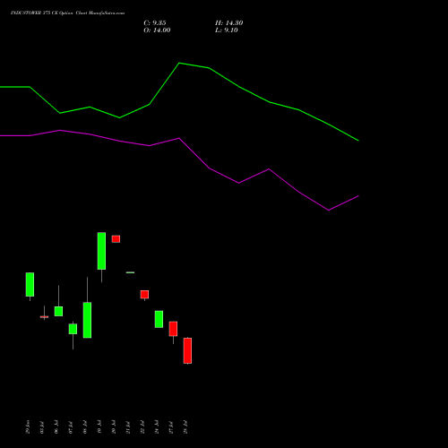Select the close value C: 9.35
The width and height of the screenshot is (448, 448).
tap(155, 23)
